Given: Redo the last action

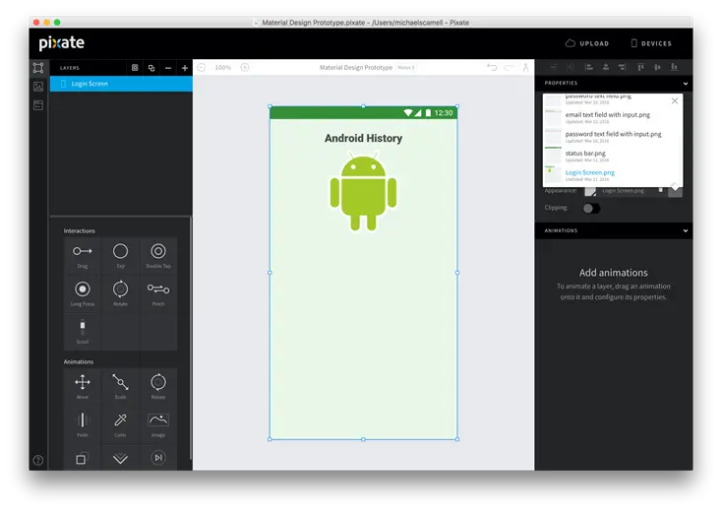Looking at the screenshot, I should pyautogui.click(x=509, y=67).
